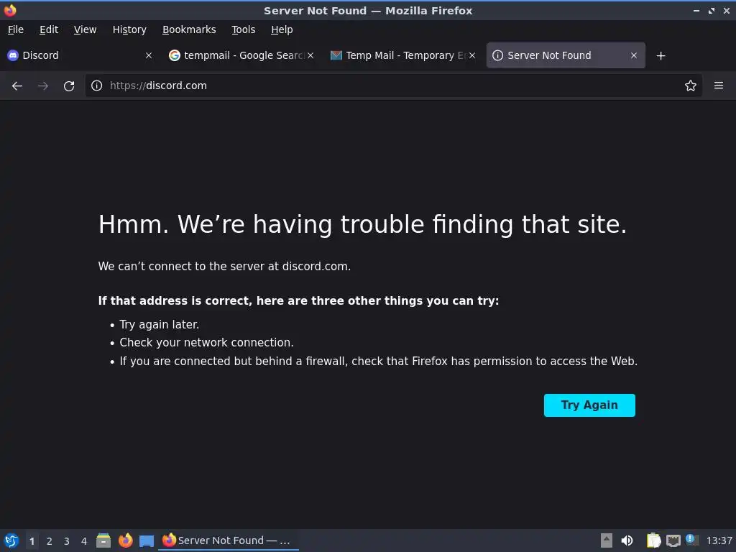This screenshot has width=736, height=552.
Task: Open the Bookmarks menu
Action: pyautogui.click(x=189, y=29)
